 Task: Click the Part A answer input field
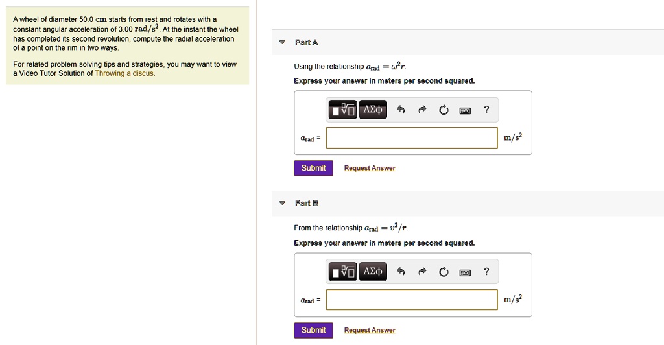pyautogui.click(x=412, y=137)
